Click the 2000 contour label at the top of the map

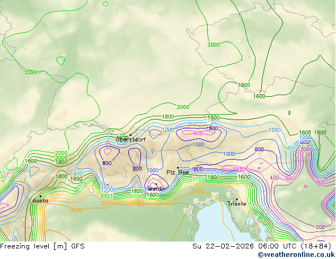pyautogui.click(x=214, y=44)
